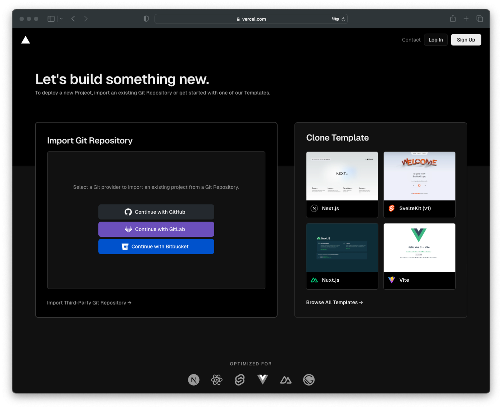Click the Vercel triangle logo
Screen dimensions: 502x408
pos(25,40)
